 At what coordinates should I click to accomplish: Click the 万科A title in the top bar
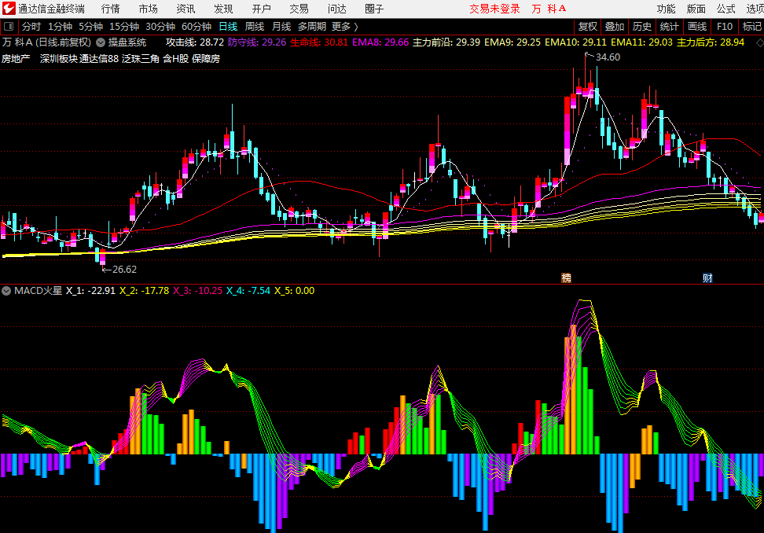tap(549, 9)
